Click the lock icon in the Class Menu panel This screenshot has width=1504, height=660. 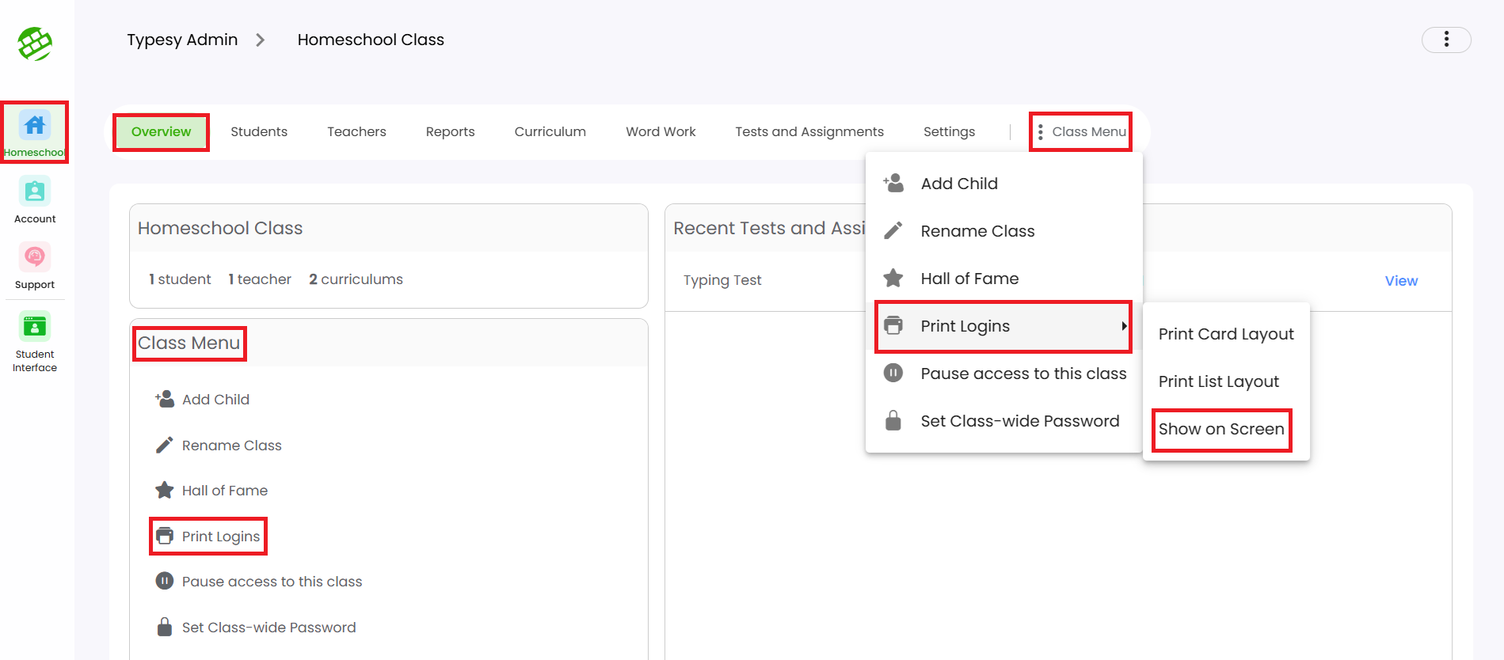pos(164,628)
